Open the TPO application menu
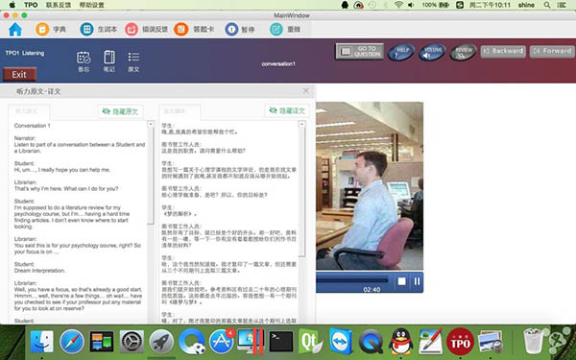The image size is (576, 360). click(x=31, y=5)
